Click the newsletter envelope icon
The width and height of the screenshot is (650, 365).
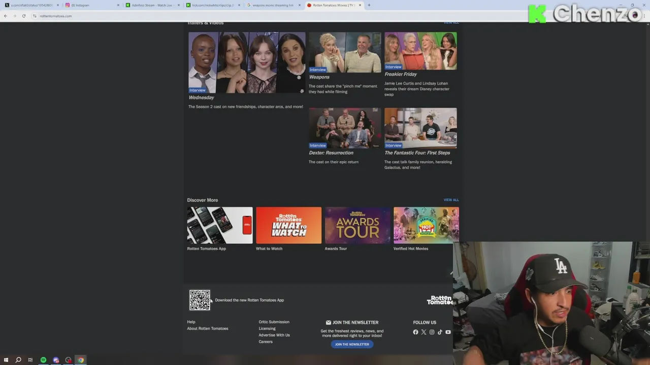[329, 322]
